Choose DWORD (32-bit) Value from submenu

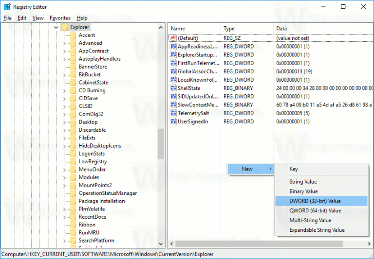tap(321, 201)
